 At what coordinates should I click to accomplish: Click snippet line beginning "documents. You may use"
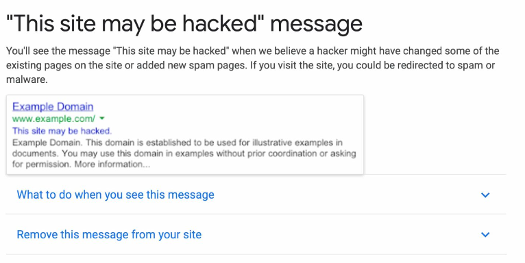184,153
